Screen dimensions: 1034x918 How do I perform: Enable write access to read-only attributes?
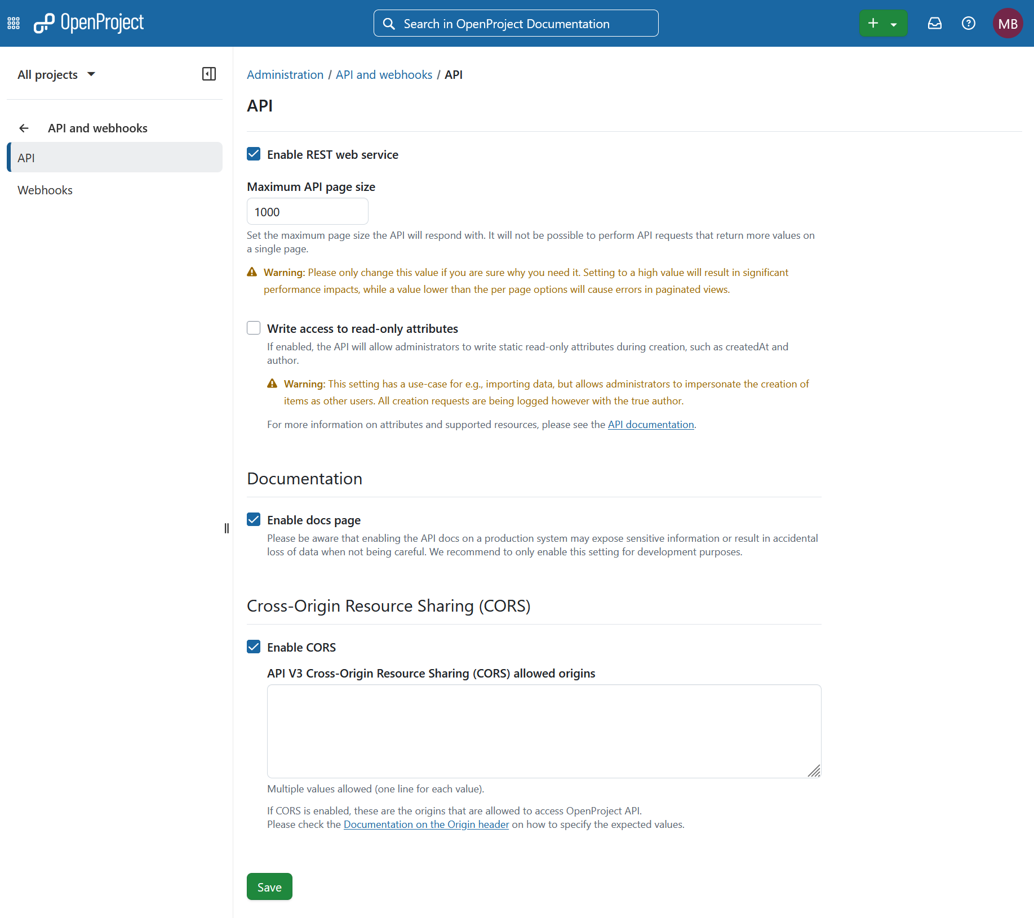[254, 328]
